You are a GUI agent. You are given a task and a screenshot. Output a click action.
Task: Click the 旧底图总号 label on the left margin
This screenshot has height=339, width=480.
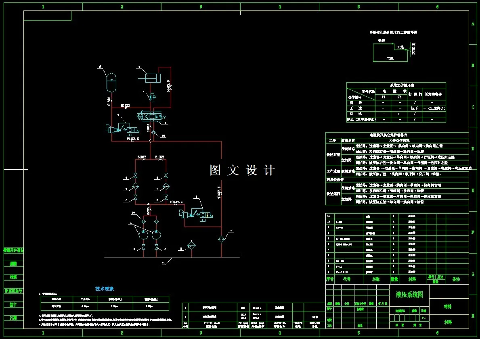[13, 291]
